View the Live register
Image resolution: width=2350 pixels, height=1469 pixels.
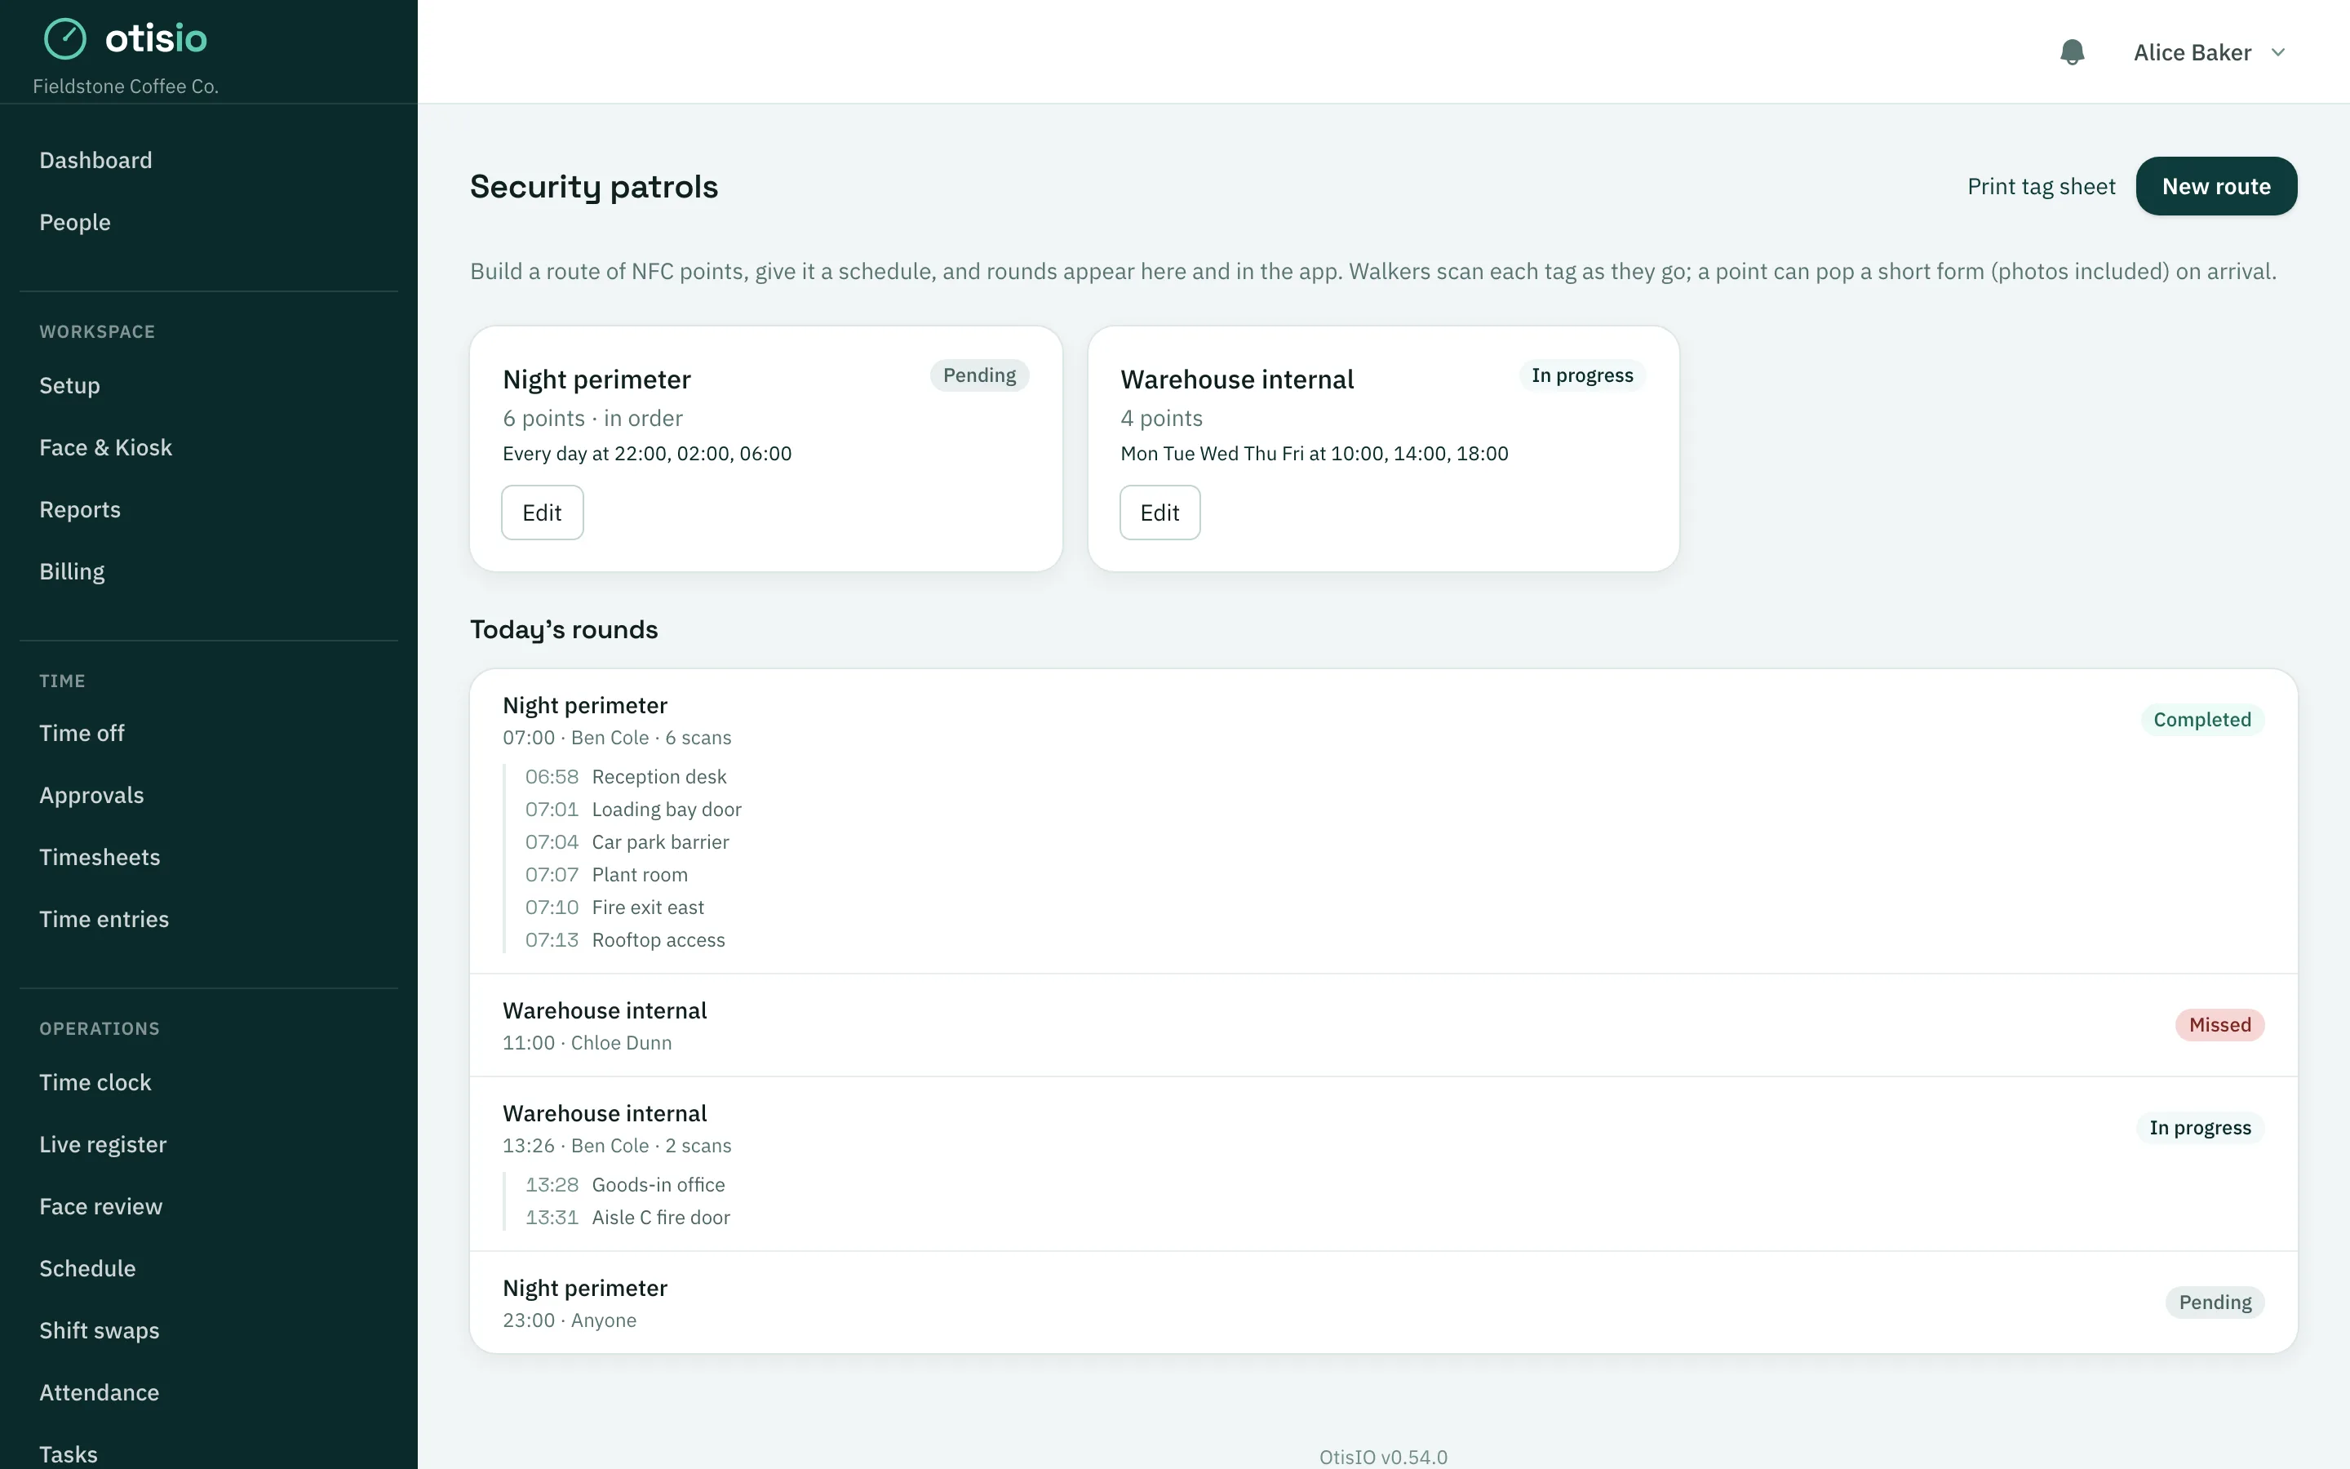pos(103,1144)
